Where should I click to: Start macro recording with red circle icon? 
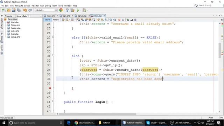click(x=119, y=20)
